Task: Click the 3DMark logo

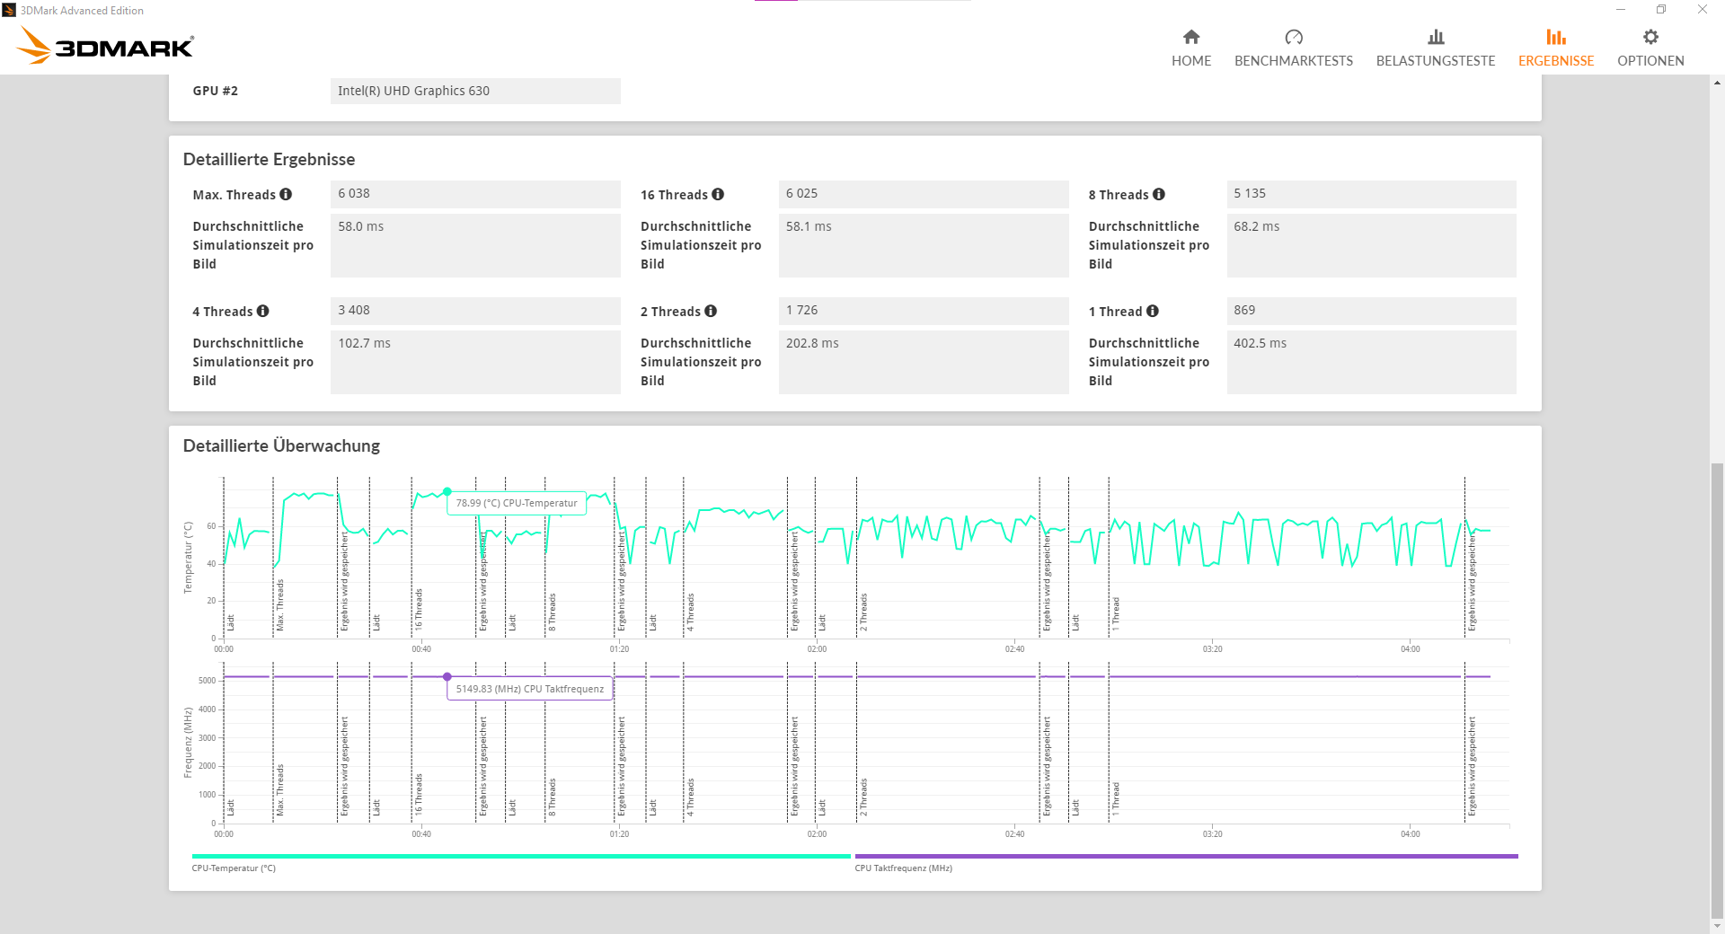Action: coord(106,45)
